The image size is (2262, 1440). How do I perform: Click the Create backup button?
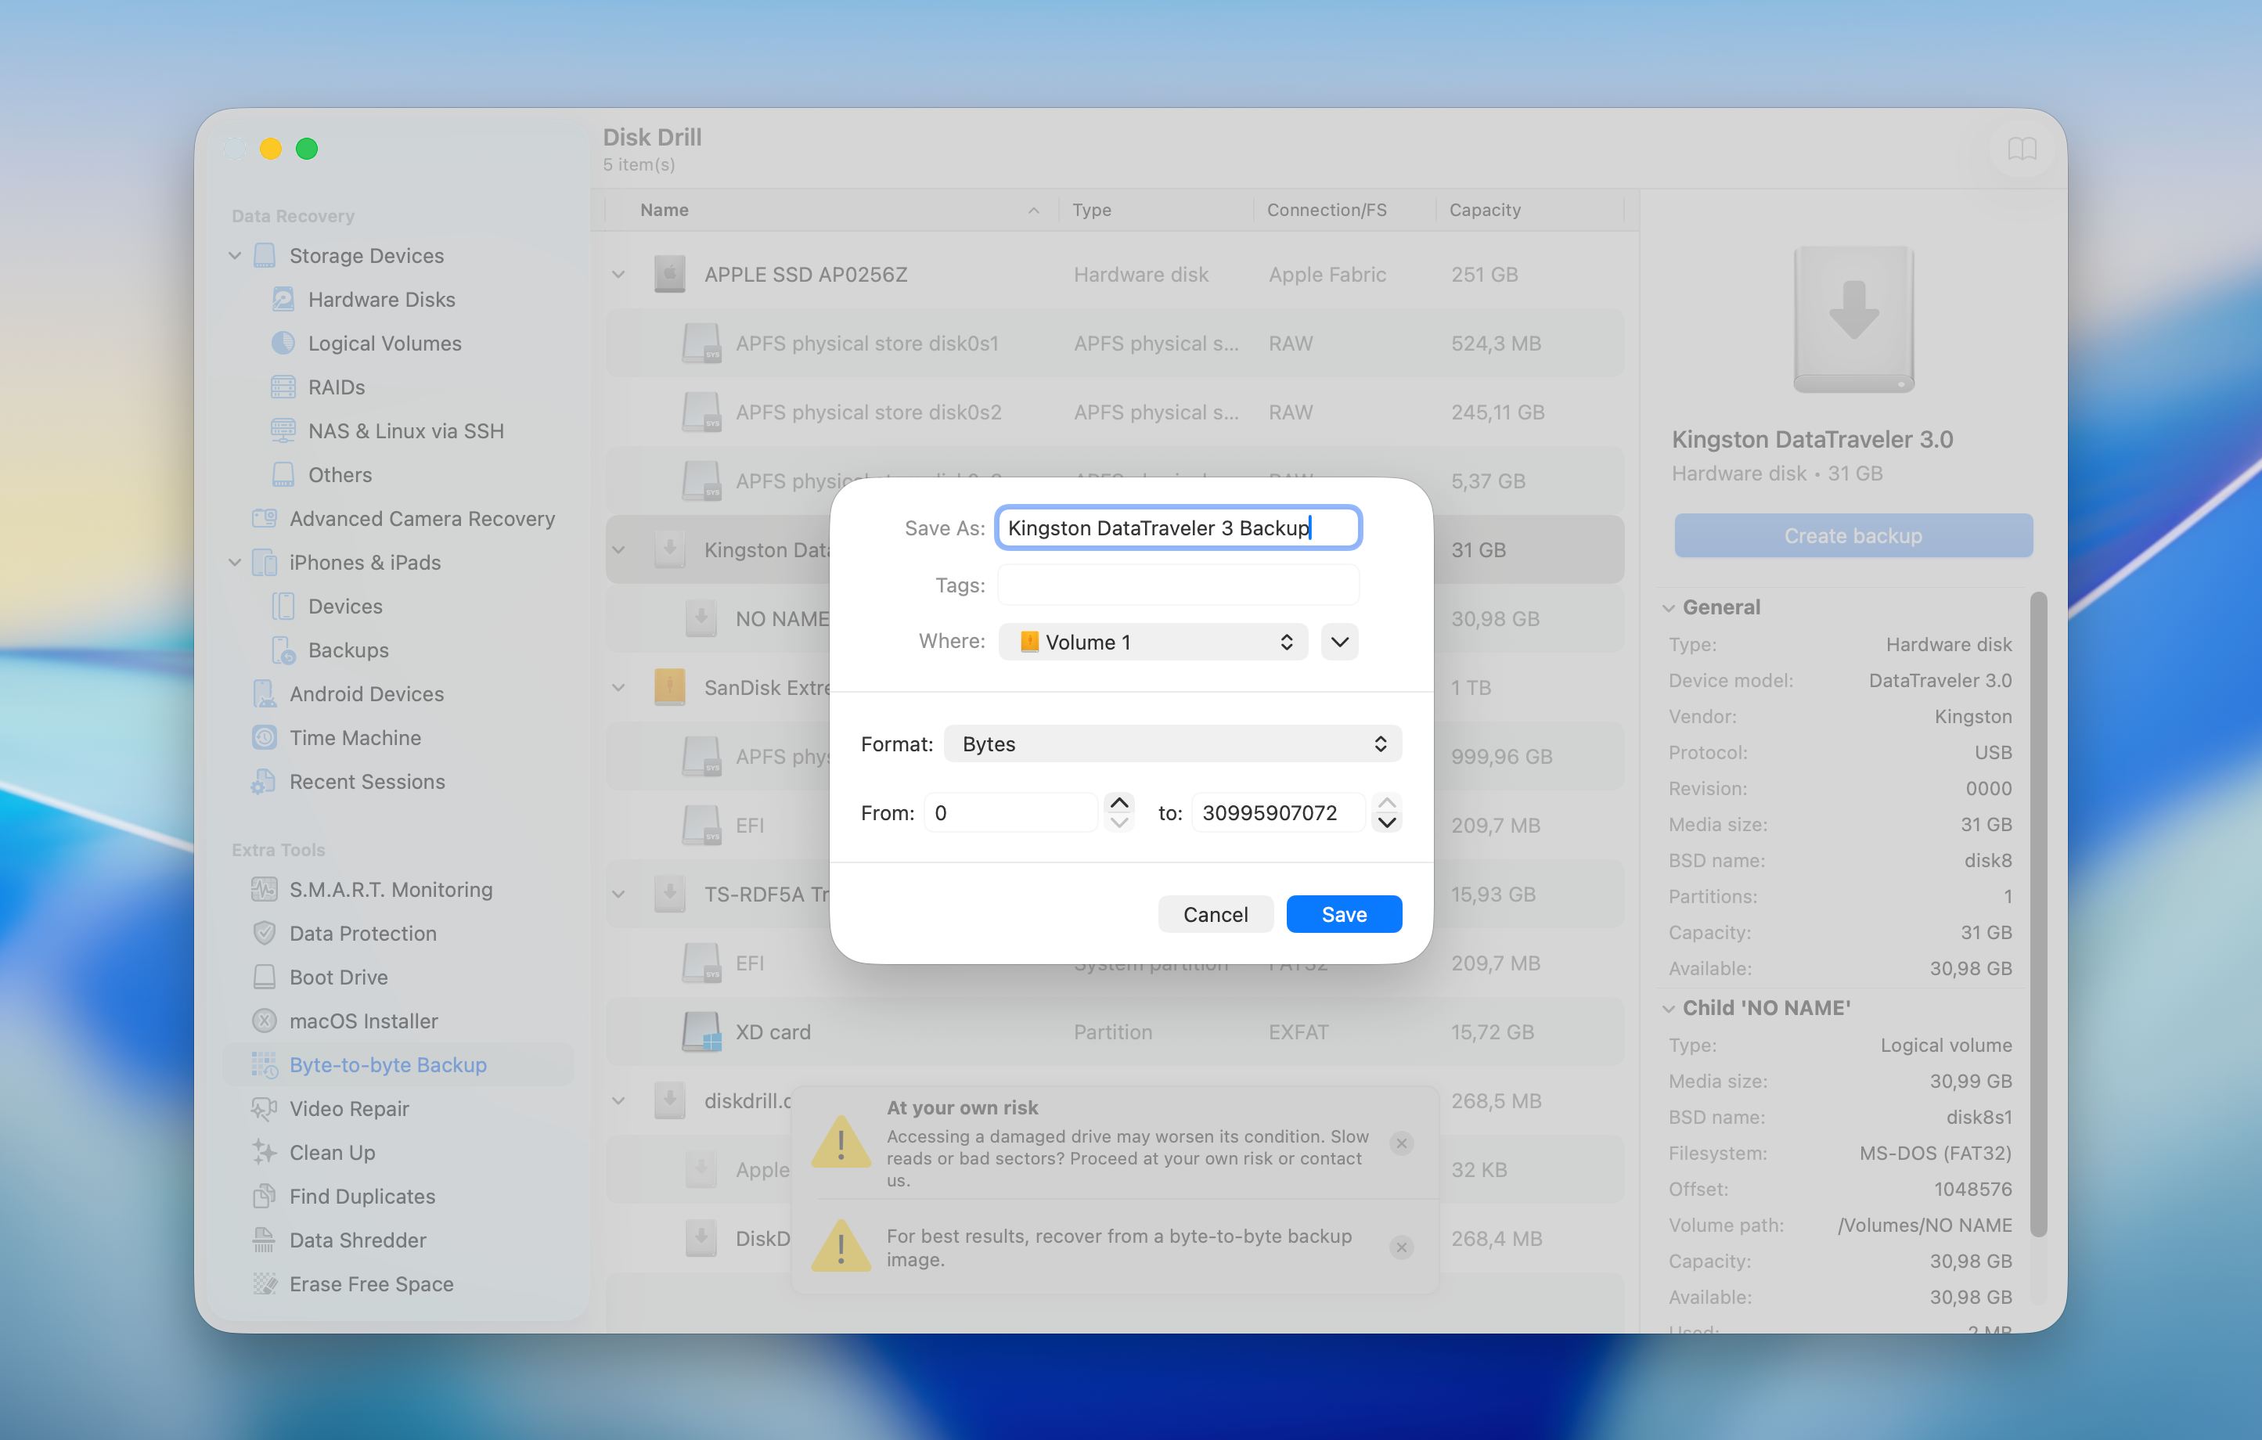(x=1853, y=535)
